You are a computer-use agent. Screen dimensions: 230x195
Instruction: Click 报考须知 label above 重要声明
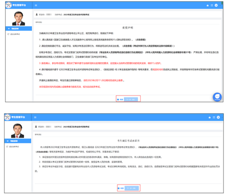tap(39, 22)
